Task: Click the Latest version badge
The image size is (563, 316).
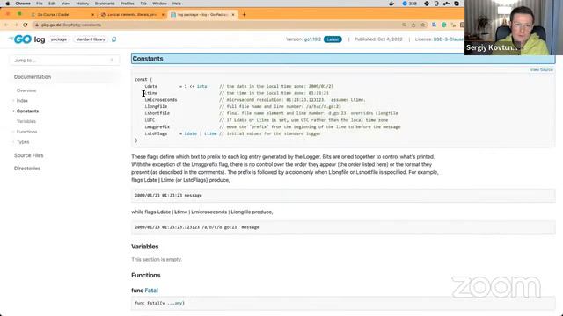Action: coord(333,39)
